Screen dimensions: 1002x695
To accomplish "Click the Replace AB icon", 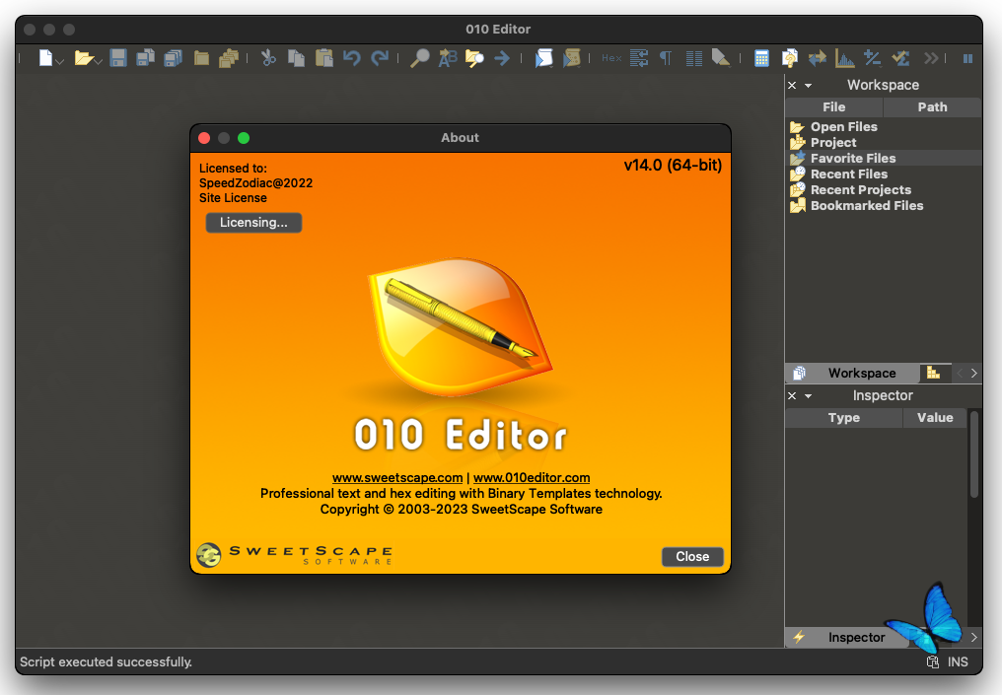I will pos(448,58).
